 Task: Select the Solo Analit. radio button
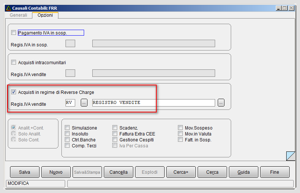[x=13, y=134]
